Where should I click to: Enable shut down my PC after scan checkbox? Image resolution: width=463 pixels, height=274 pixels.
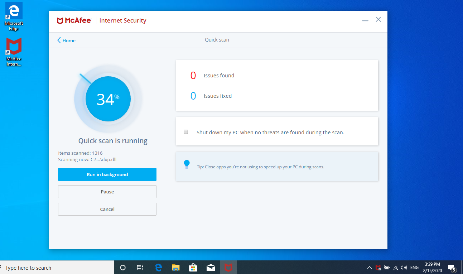click(x=186, y=132)
